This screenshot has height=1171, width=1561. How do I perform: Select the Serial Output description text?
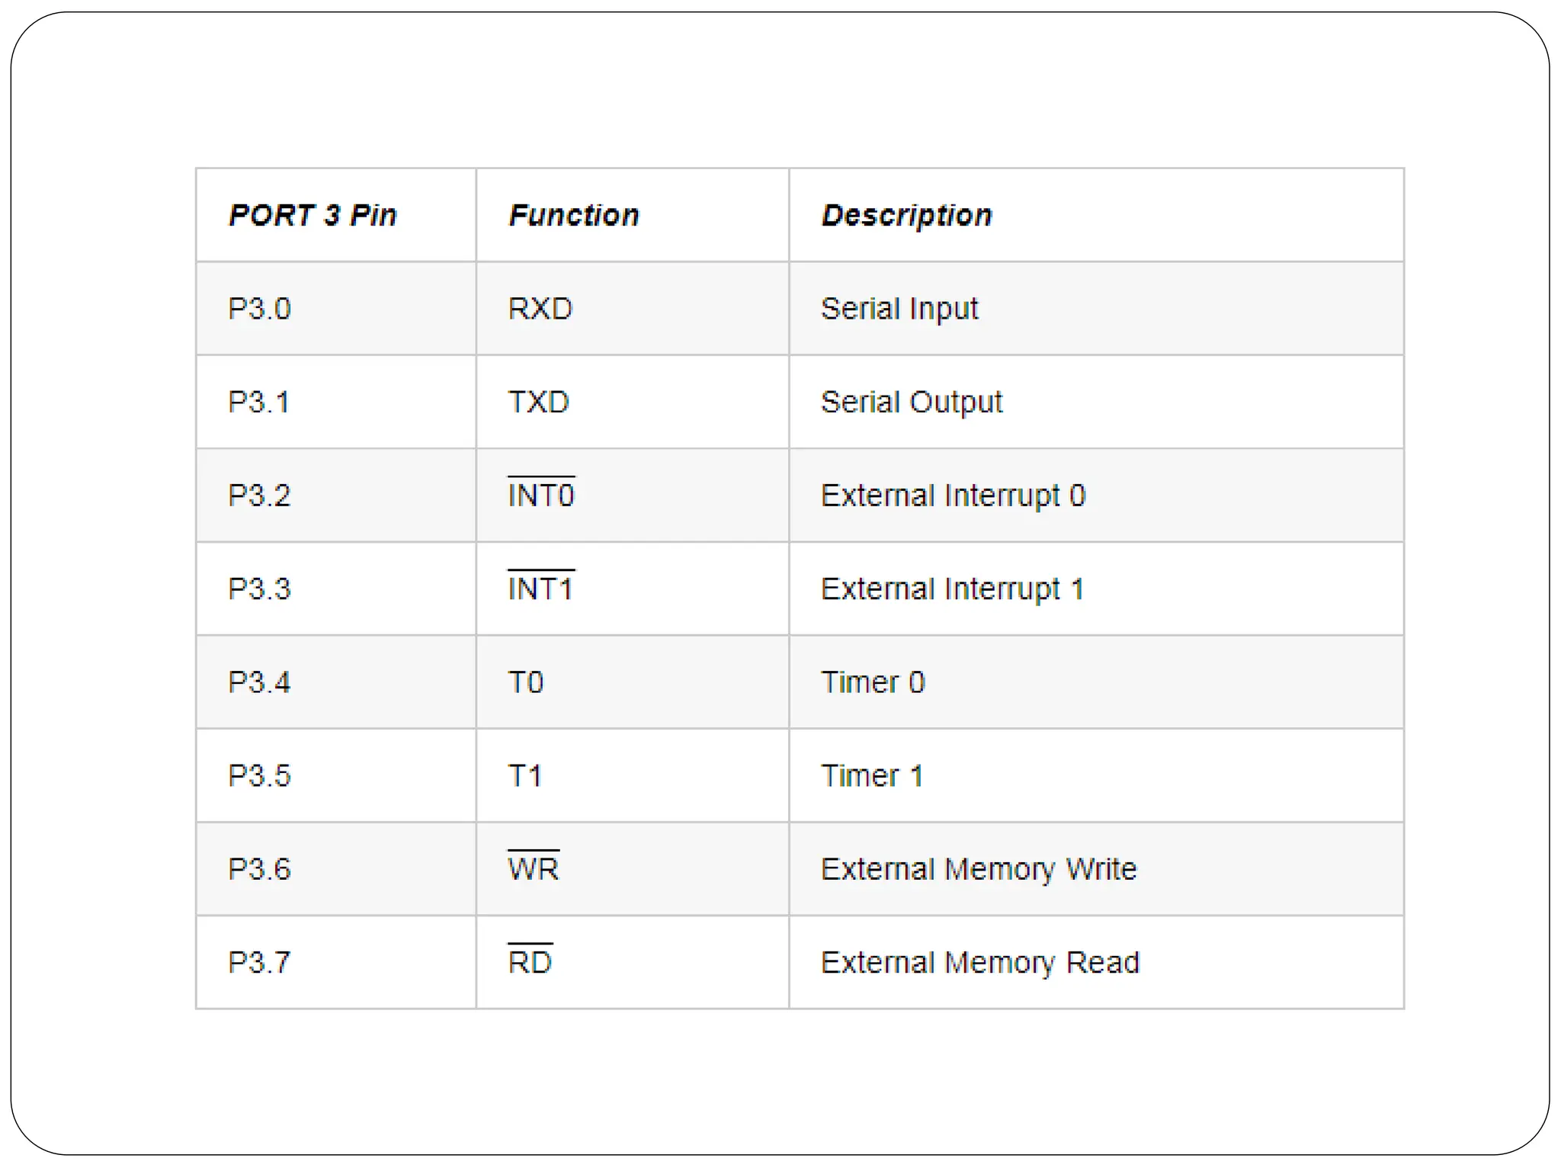(x=912, y=403)
